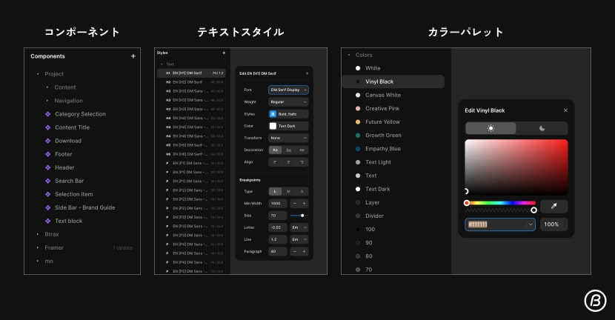
Task: Switch color editor to dark theme mode
Action: coord(542,128)
